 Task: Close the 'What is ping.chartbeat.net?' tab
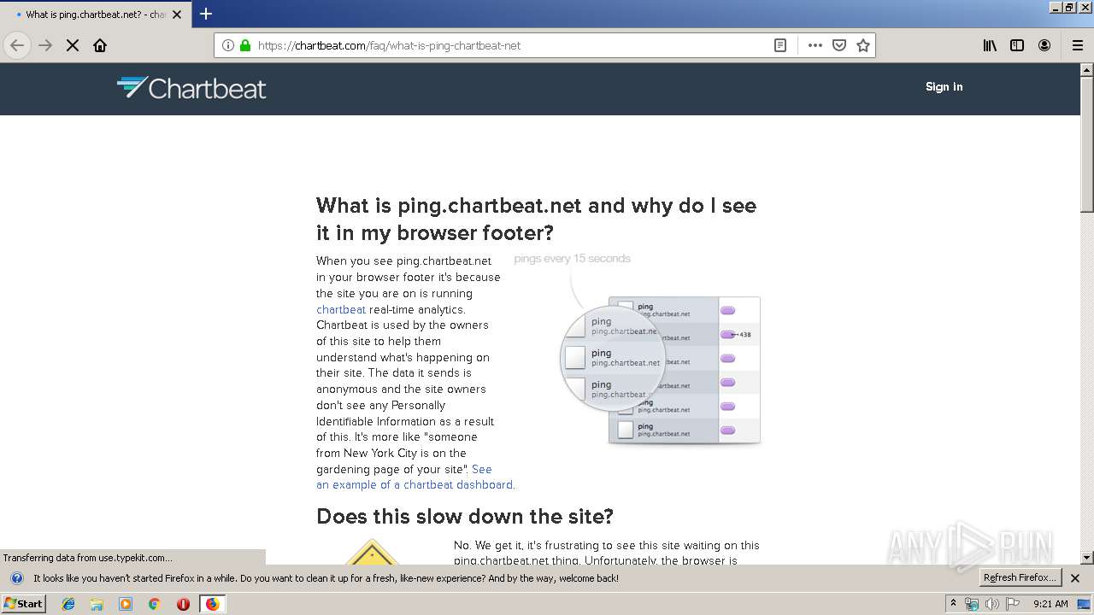coord(177,15)
